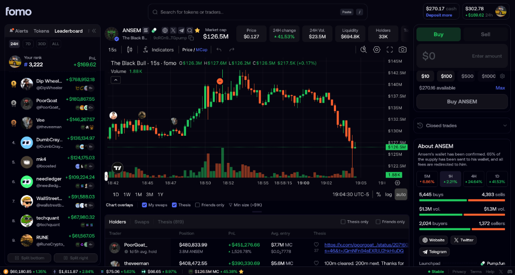This screenshot has width=515, height=275.
Task: Collapse the left sidebar with double chevron
Action: click(94, 31)
